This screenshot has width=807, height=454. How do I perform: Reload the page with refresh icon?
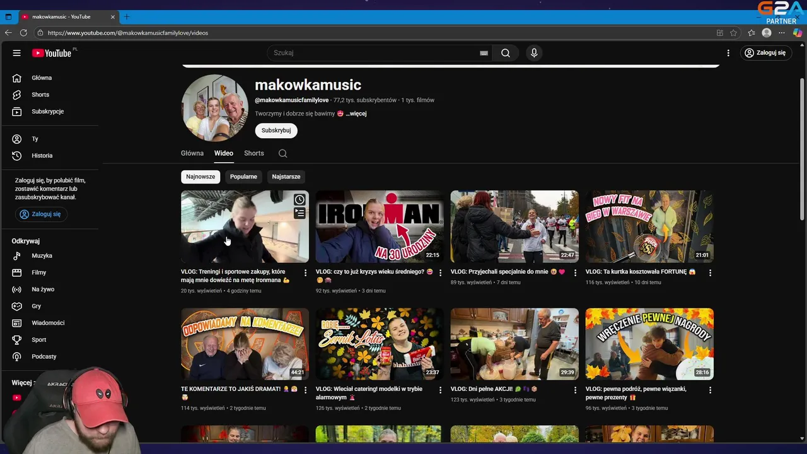tap(23, 33)
